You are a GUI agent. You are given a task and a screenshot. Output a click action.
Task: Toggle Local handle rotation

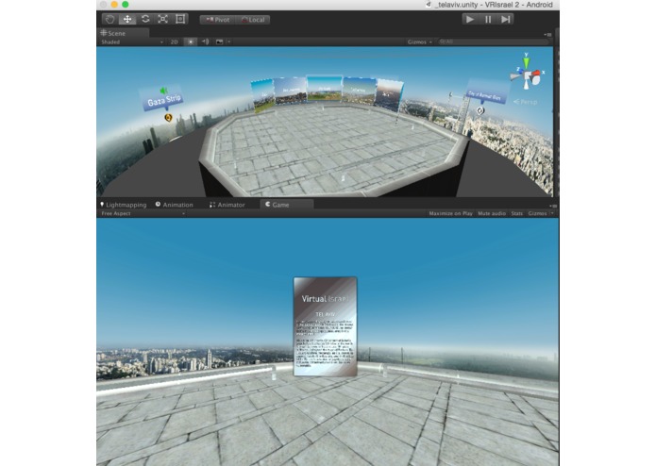click(253, 20)
